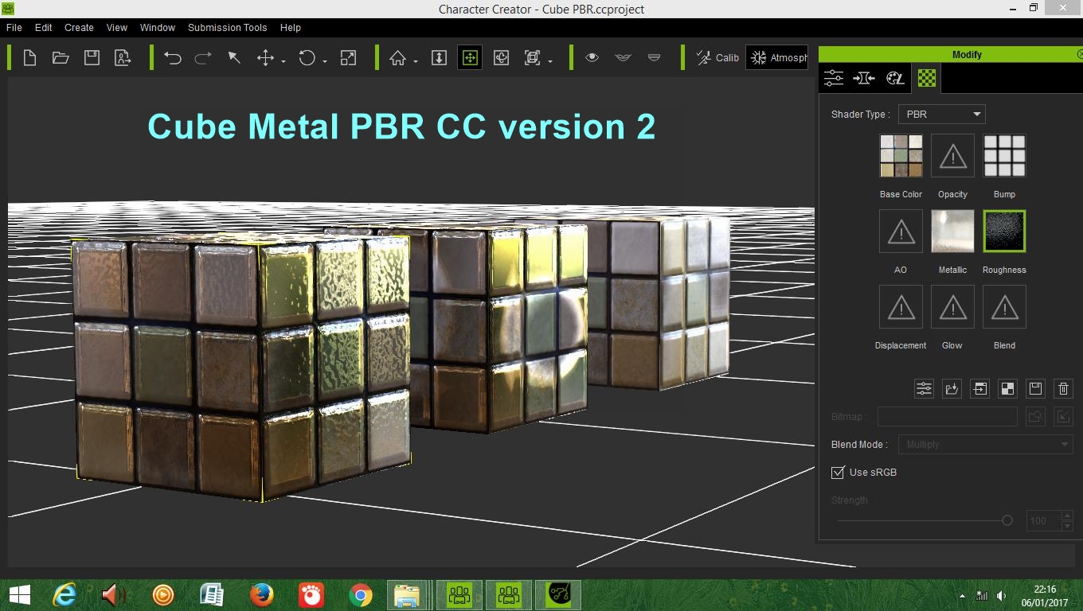Expand the Home view dropdown arrow
This screenshot has width=1083, height=611.
coord(416,60)
